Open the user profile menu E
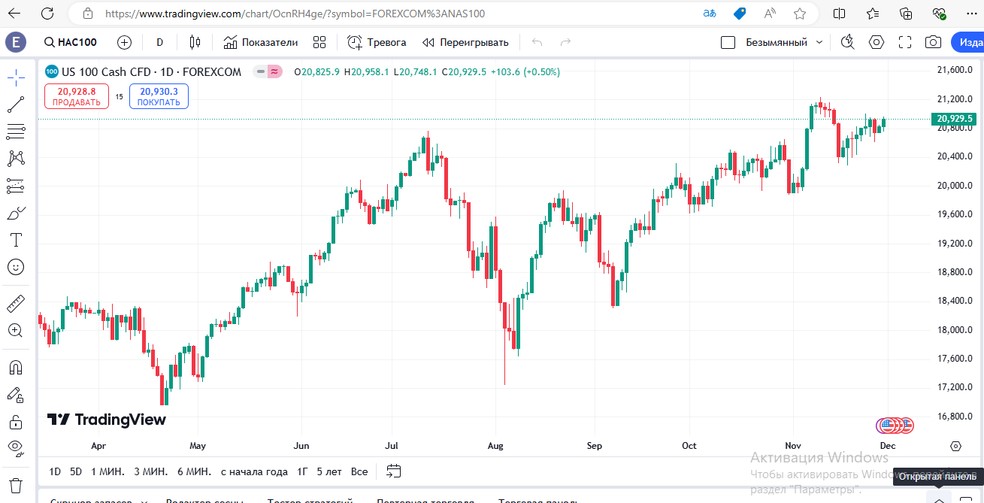This screenshot has height=503, width=984. pos(16,42)
